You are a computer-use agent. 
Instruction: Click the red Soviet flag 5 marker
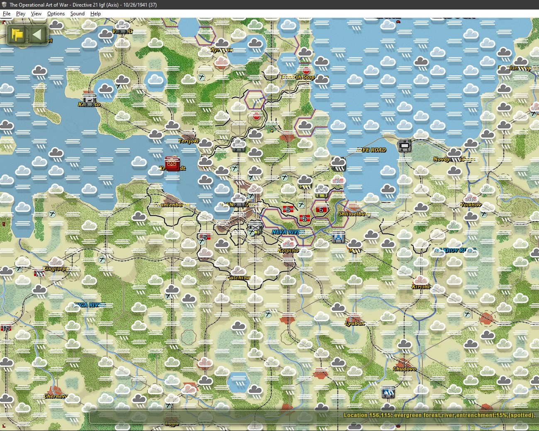321,210
